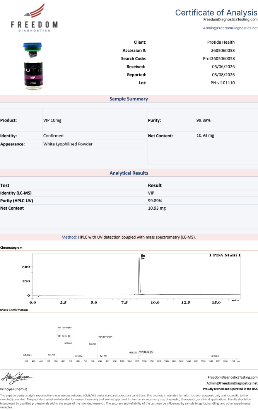Click 'White Lyophilized Powder' appearance value
The height and width of the screenshot is (410, 258).
pyautogui.click(x=68, y=144)
